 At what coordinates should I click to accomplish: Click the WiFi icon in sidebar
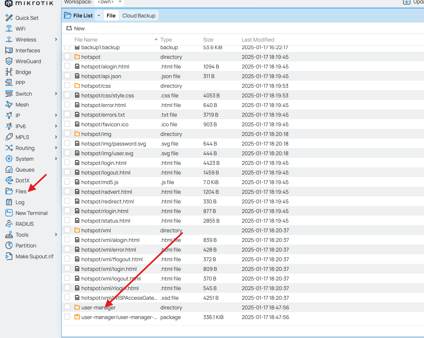(x=9, y=29)
